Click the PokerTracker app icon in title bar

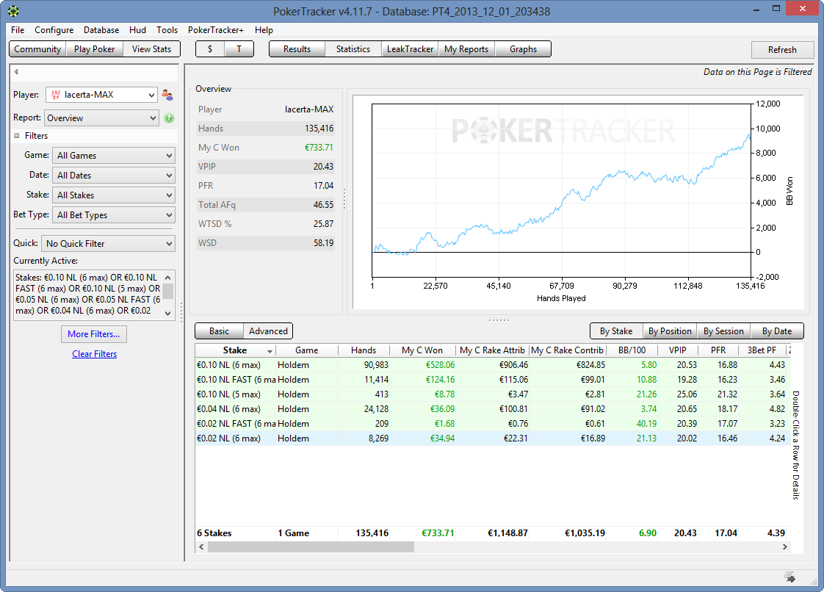pyautogui.click(x=14, y=10)
